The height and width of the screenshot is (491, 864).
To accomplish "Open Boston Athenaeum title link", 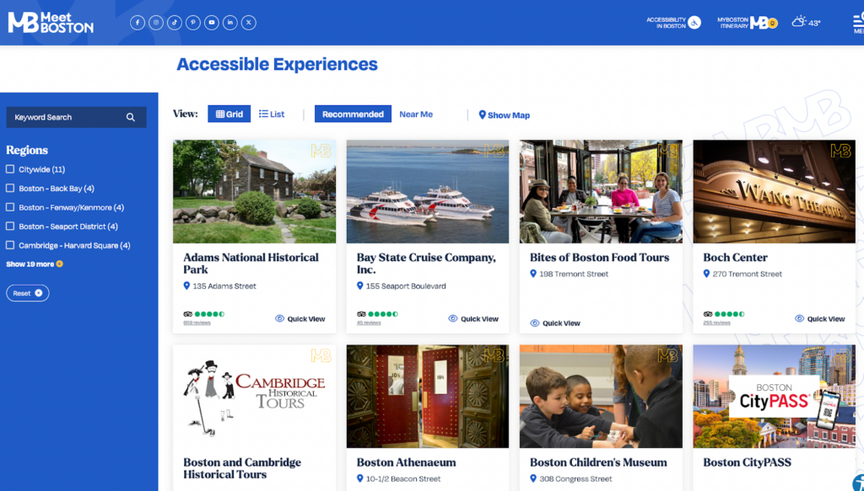I will point(406,462).
